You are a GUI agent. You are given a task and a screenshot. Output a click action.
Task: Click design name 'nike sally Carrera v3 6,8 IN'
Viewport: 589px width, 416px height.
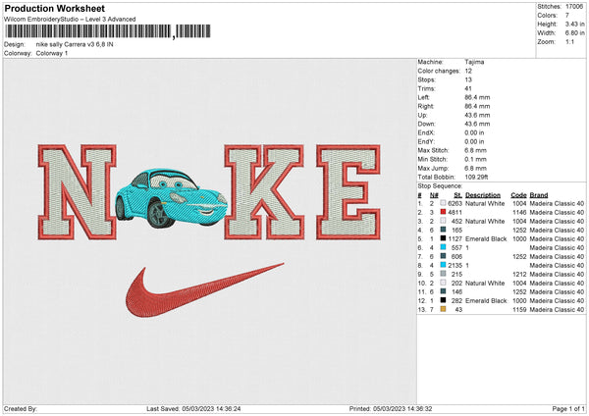pyautogui.click(x=75, y=44)
